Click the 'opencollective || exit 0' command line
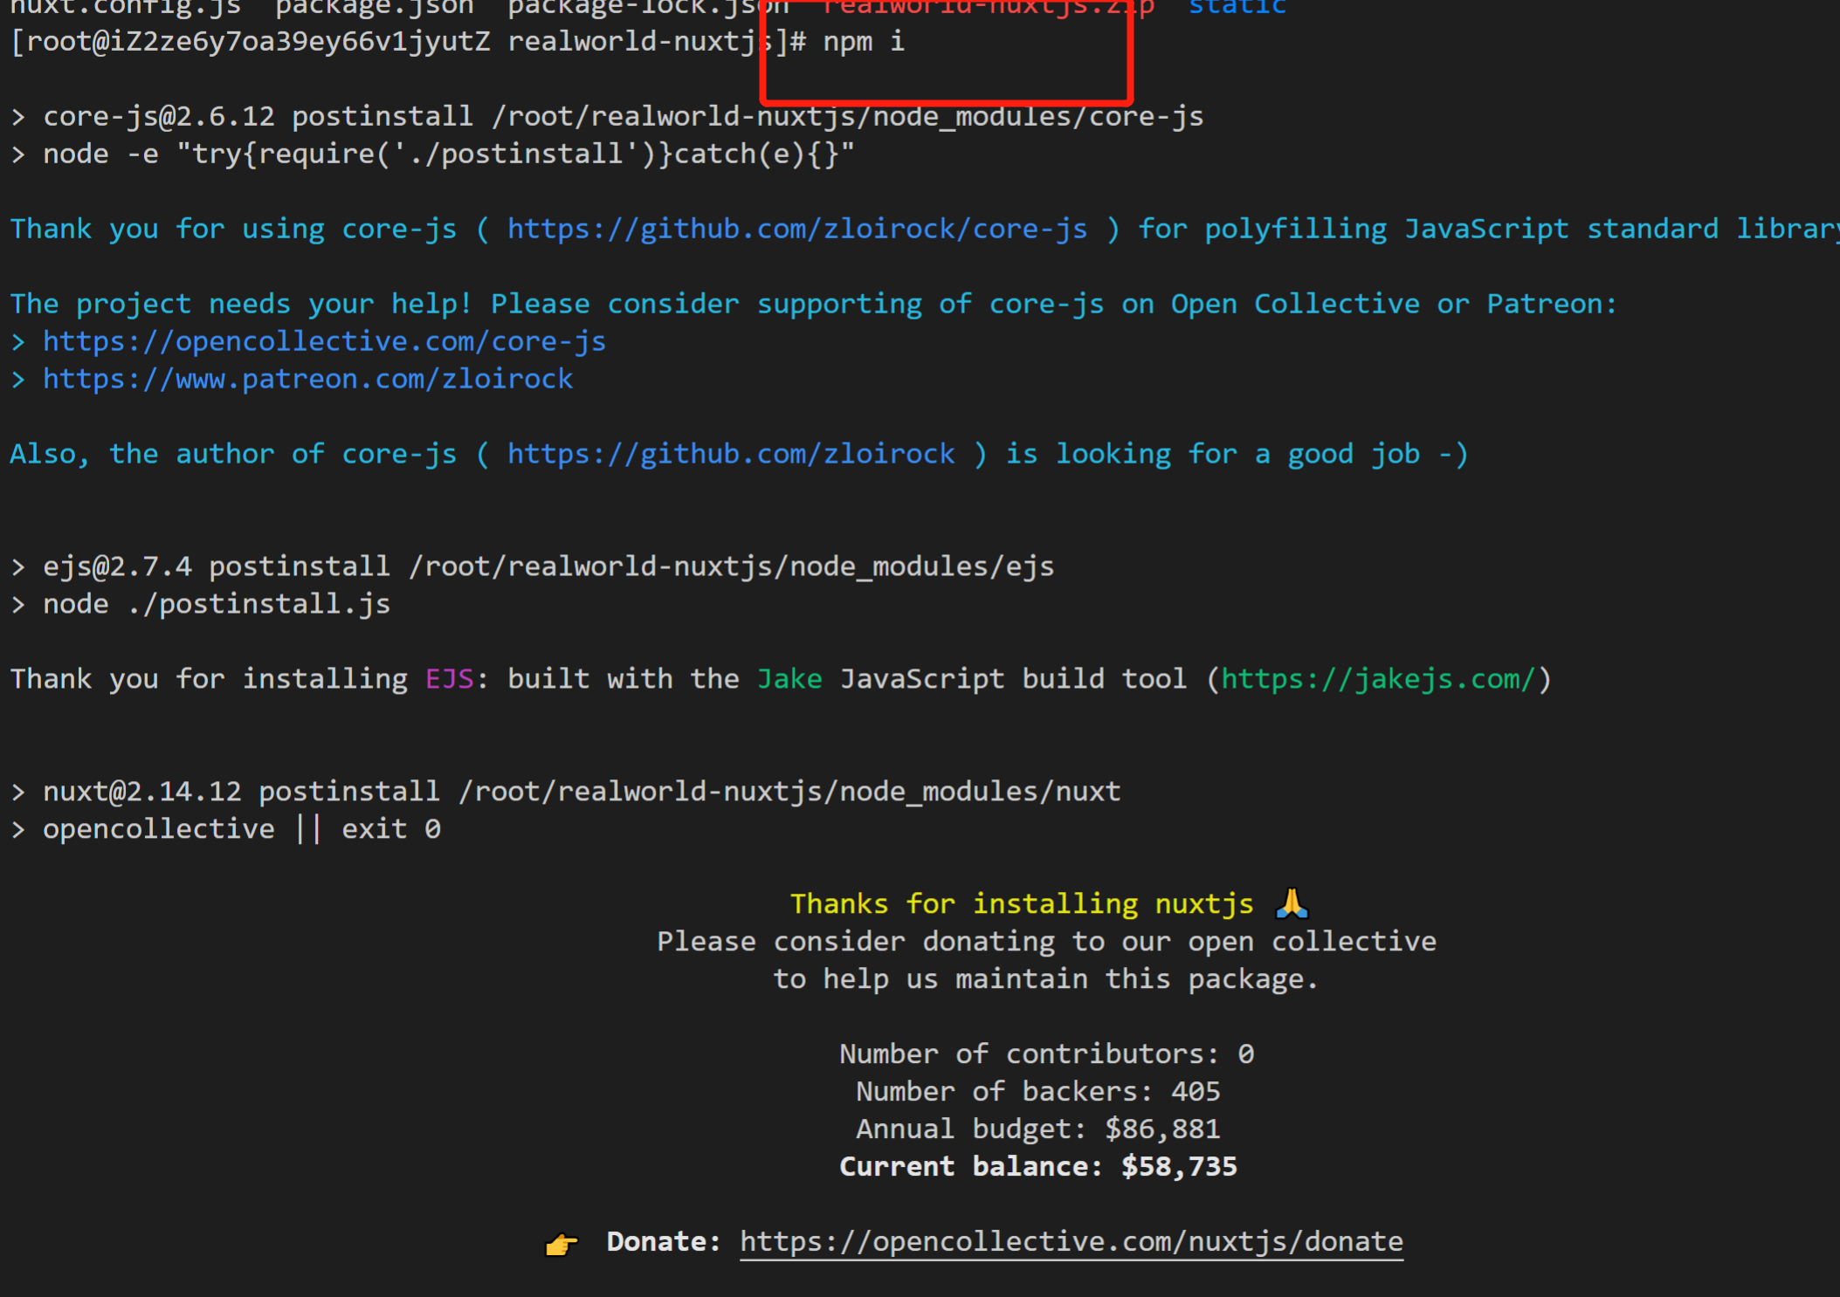The image size is (1840, 1297). coord(241,828)
